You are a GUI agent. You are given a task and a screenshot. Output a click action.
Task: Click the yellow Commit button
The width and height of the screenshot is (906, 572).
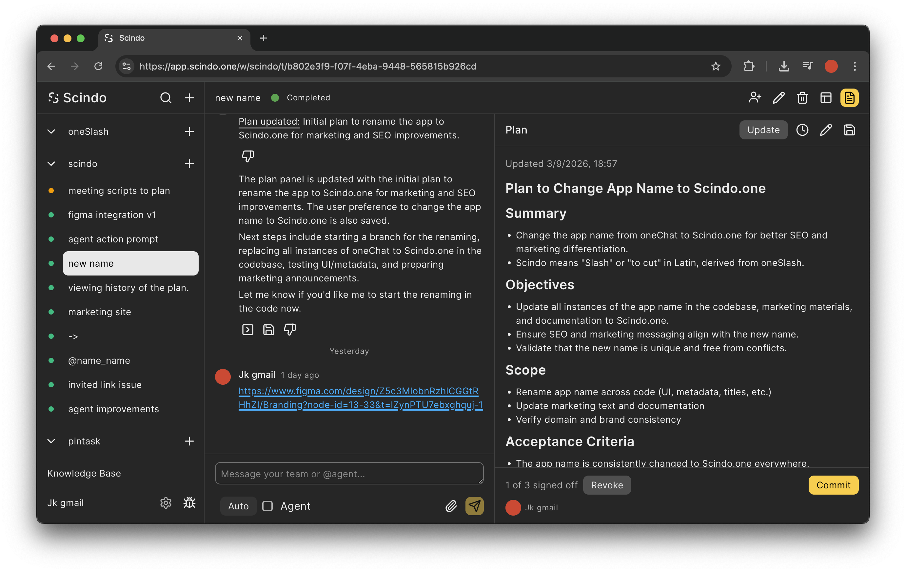(x=833, y=485)
